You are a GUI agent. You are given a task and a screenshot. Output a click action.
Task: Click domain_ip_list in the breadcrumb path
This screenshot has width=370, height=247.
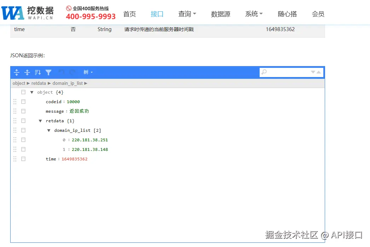pyautogui.click(x=68, y=83)
